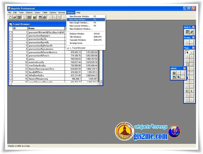Click the bottom-left globe icon in DBMS toolbar
203x154 pixels.
click(x=174, y=77)
